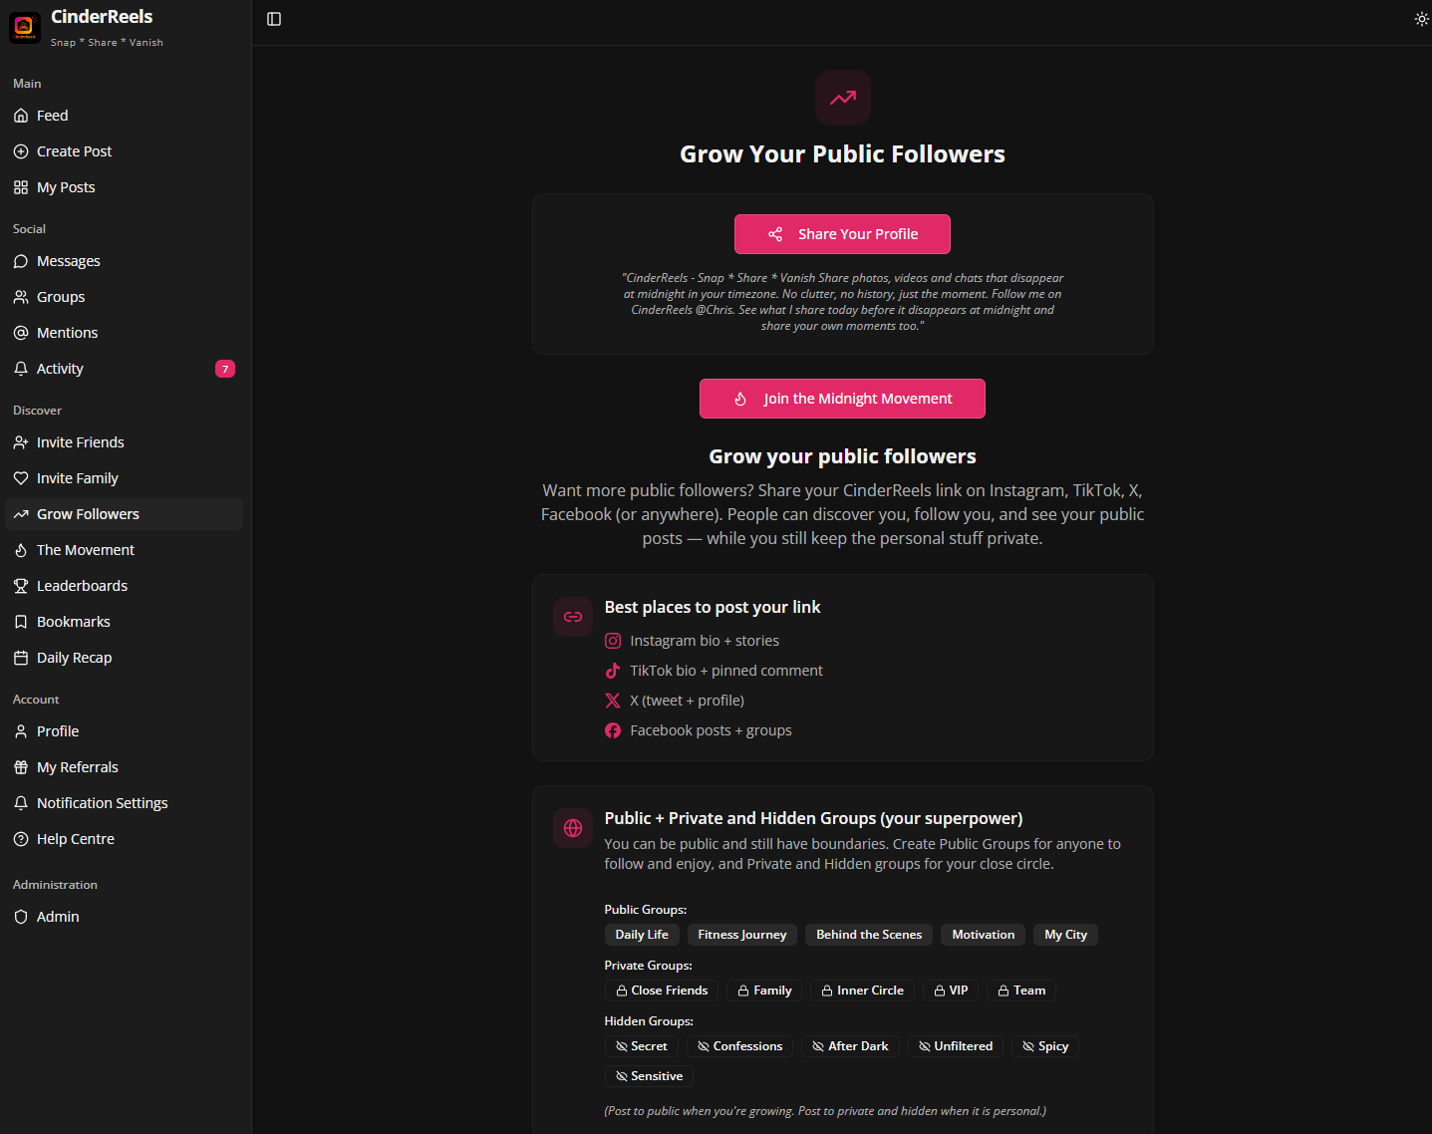Viewport: 1432px width, 1134px height.
Task: Click the Activity bell icon
Action: click(x=21, y=369)
